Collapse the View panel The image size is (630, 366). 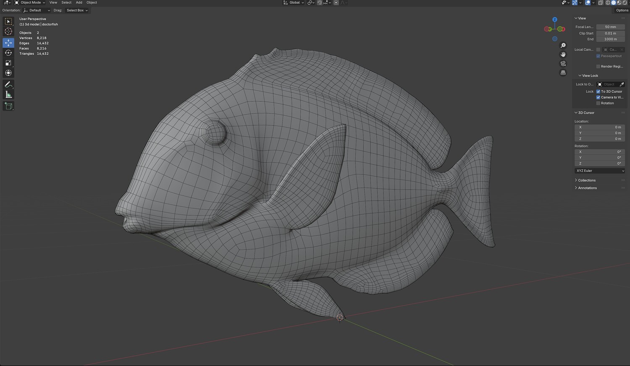click(x=580, y=18)
